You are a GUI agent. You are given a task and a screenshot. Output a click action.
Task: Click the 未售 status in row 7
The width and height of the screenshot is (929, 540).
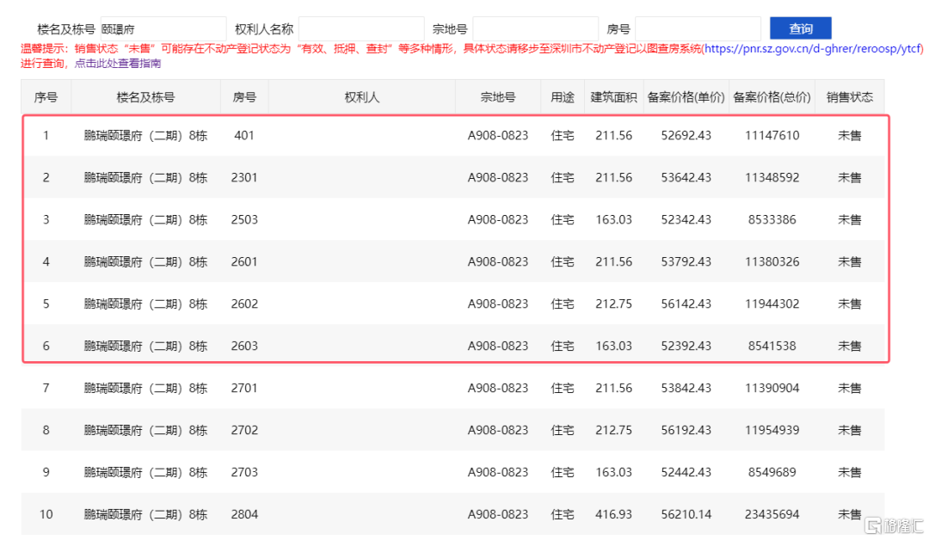(x=849, y=388)
